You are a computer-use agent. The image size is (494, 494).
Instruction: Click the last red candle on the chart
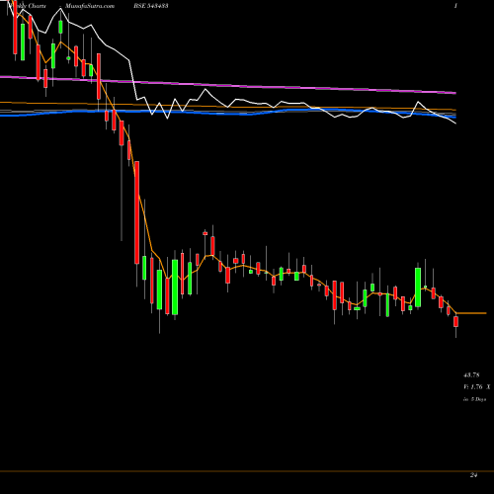(456, 321)
